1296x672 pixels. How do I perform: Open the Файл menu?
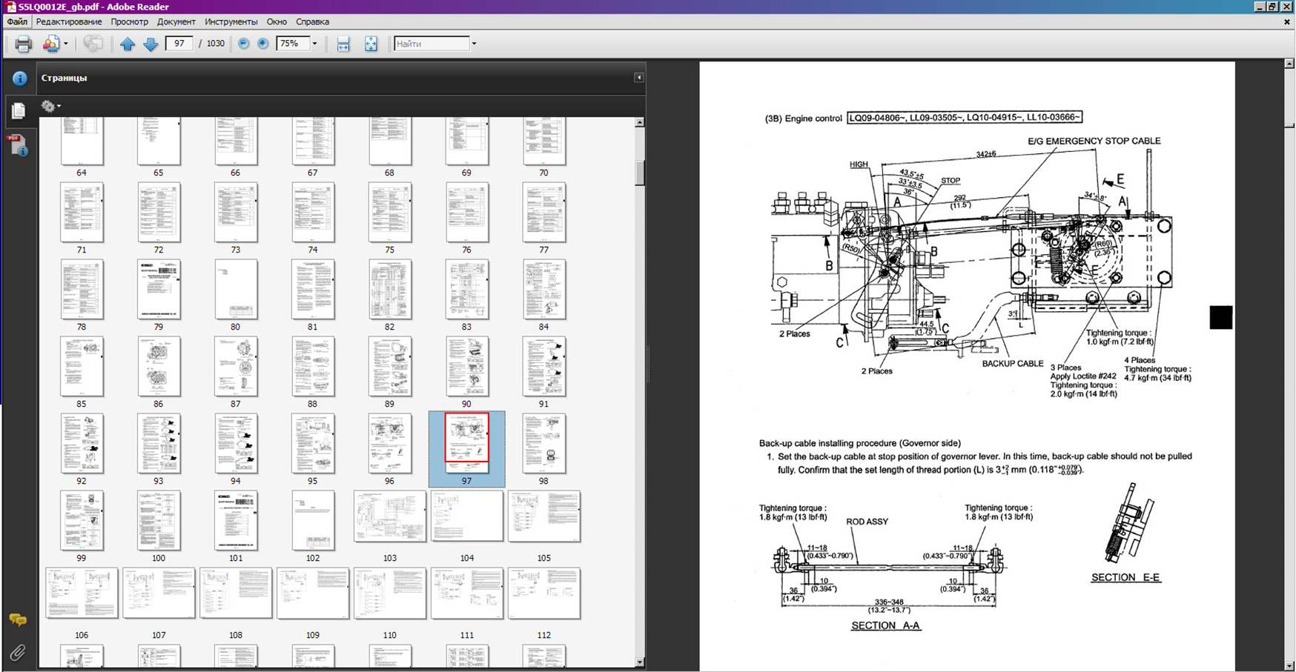point(17,21)
